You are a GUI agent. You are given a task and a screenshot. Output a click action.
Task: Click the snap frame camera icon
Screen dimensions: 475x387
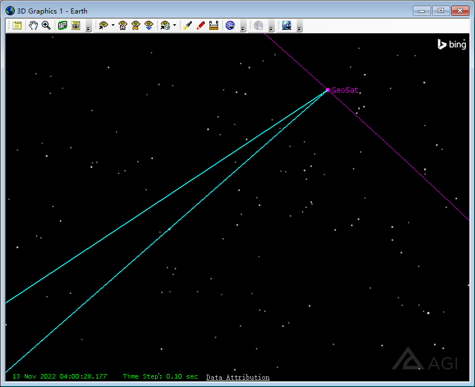pyautogui.click(x=63, y=25)
